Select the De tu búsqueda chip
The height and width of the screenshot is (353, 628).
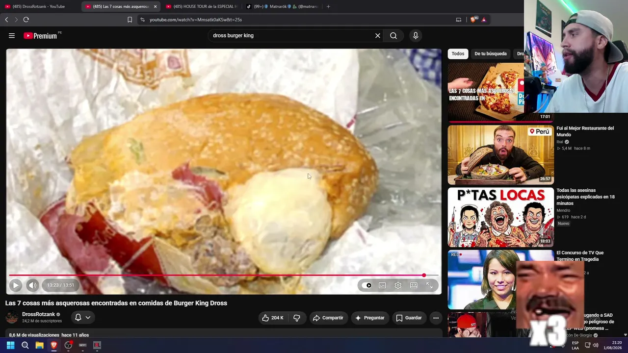point(490,53)
